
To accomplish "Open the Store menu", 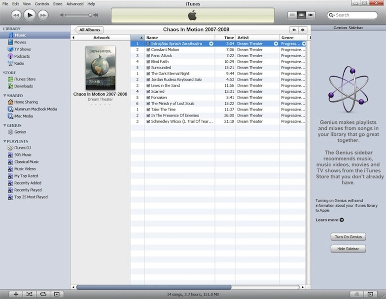I will tap(58, 4).
